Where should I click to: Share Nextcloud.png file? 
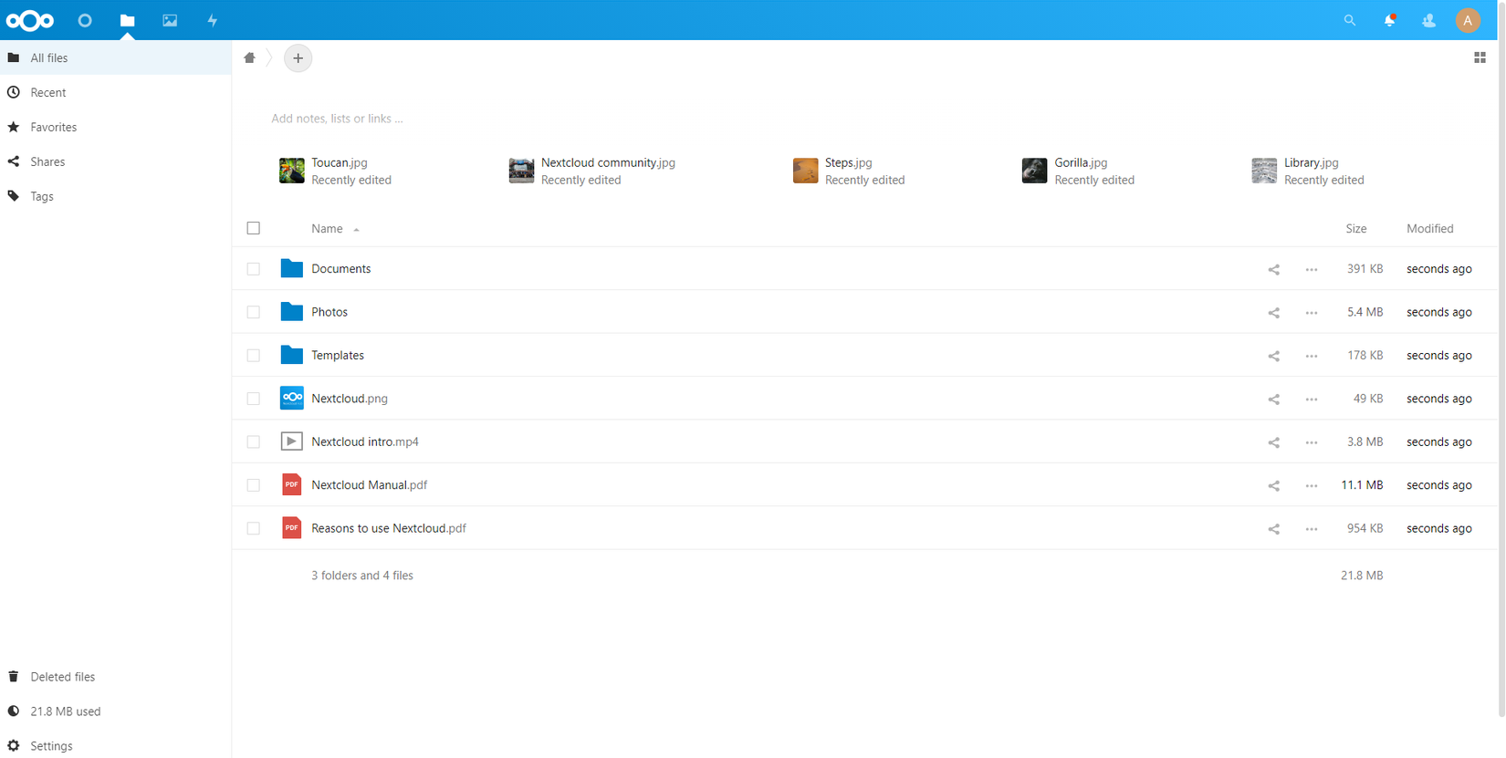click(x=1273, y=399)
